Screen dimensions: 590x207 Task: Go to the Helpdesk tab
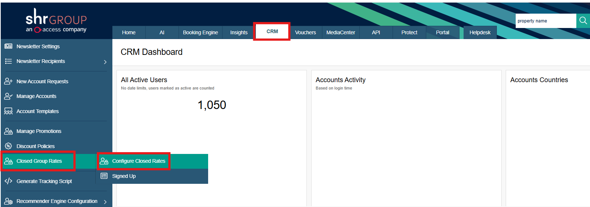click(x=480, y=32)
